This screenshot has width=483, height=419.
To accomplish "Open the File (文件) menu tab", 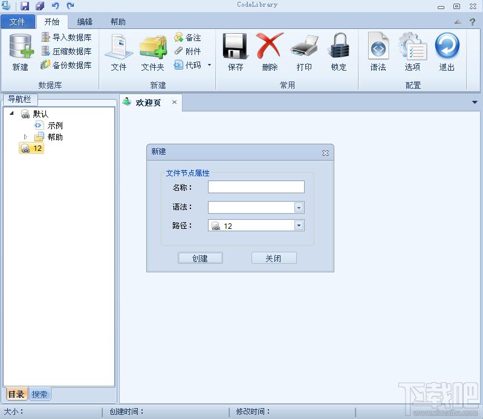I will (x=18, y=22).
